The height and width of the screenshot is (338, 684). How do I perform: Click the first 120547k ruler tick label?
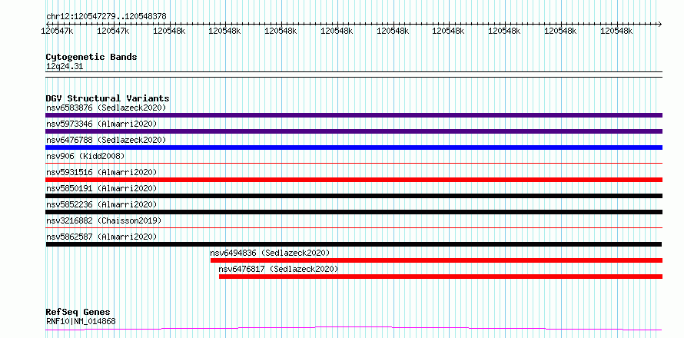[57, 31]
